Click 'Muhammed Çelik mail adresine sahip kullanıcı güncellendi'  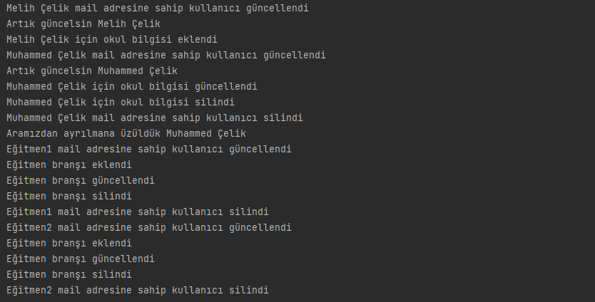click(166, 56)
